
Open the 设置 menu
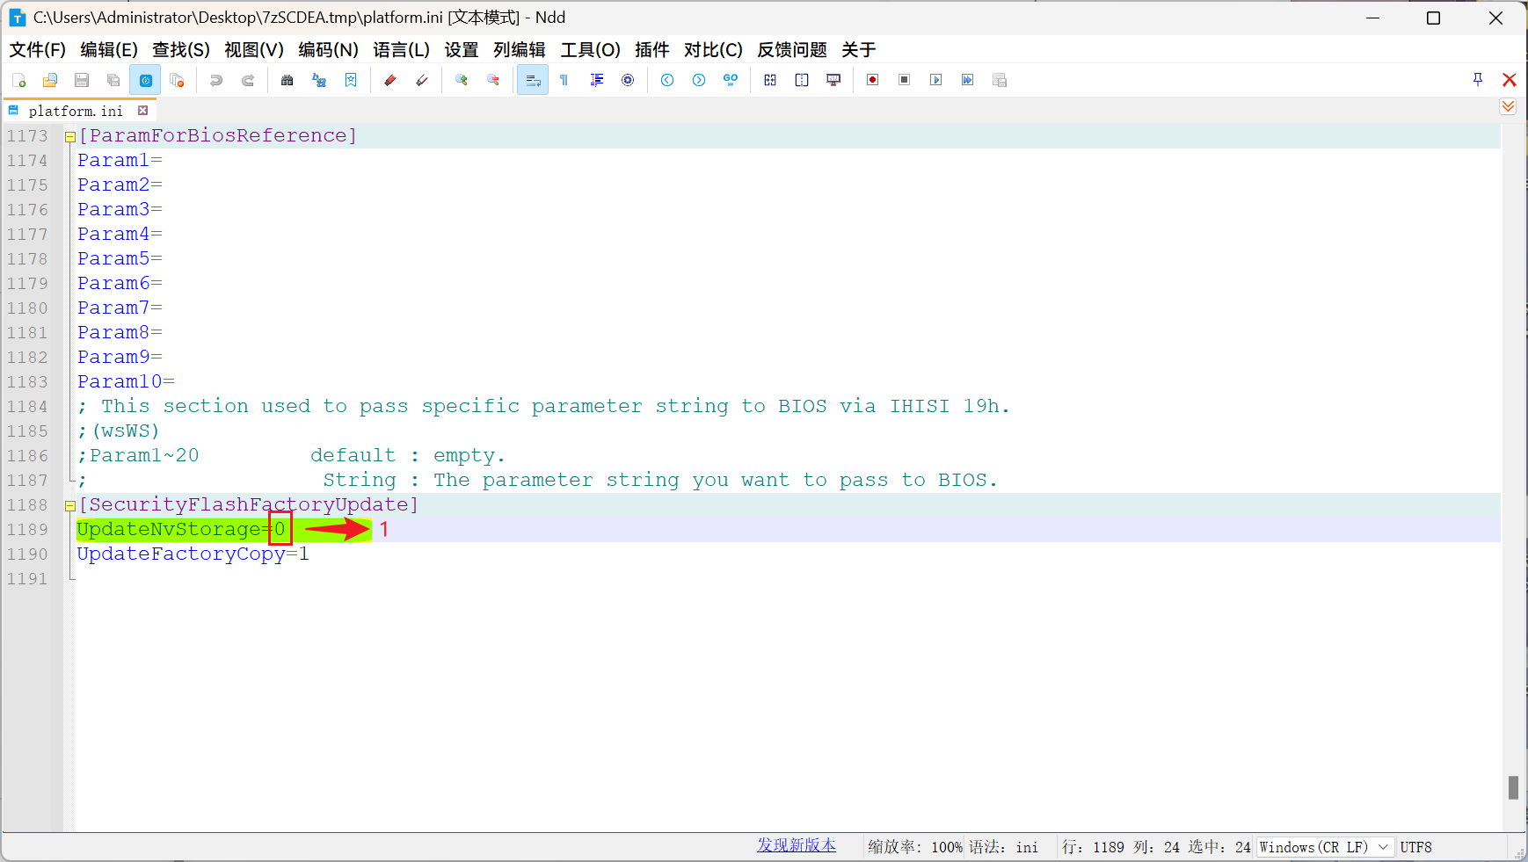point(461,50)
